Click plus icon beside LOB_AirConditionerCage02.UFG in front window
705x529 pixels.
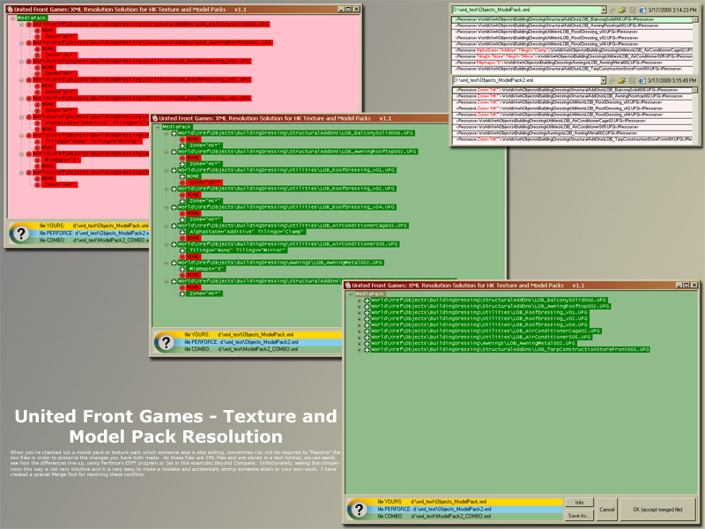pyautogui.click(x=367, y=331)
